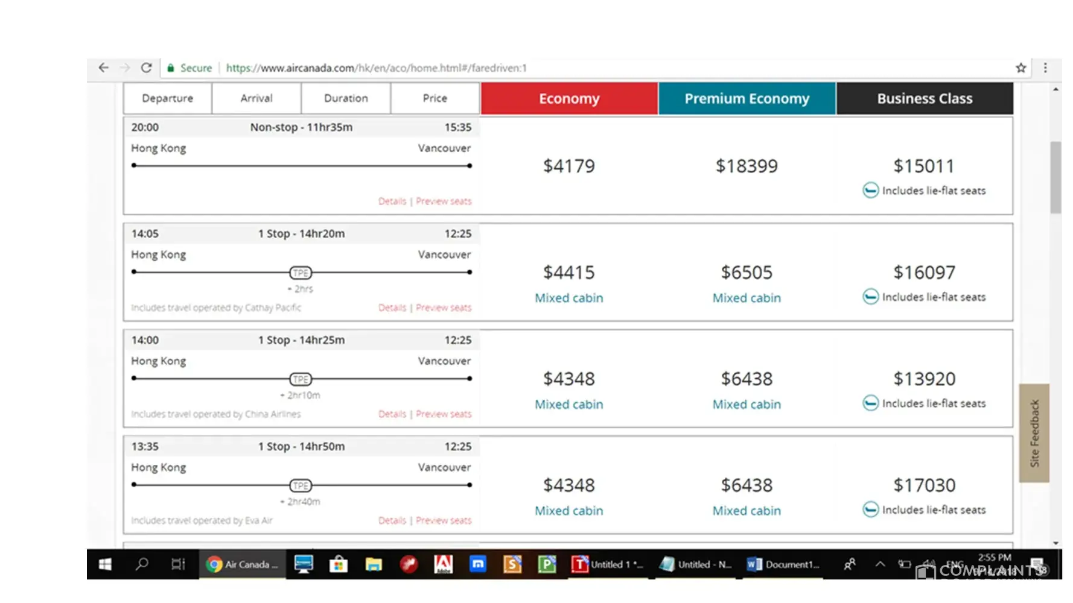Click lie-flat seat icon under $16097
The height and width of the screenshot is (603, 1073).
(870, 297)
